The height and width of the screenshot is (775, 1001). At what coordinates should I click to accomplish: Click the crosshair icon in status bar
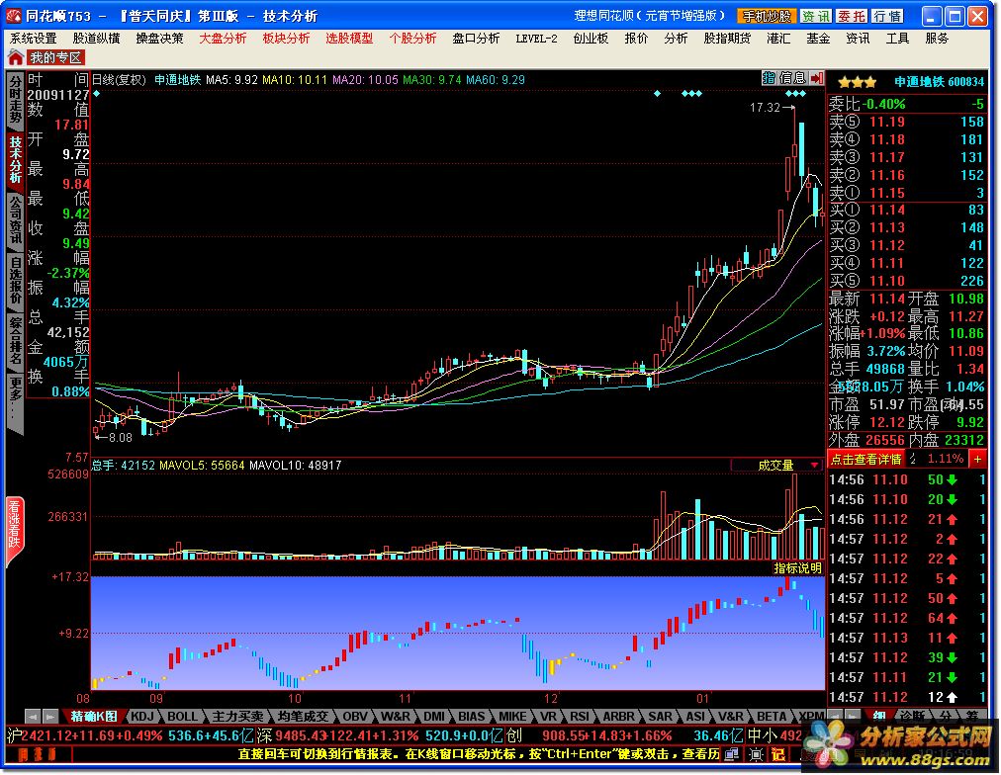tap(756, 754)
